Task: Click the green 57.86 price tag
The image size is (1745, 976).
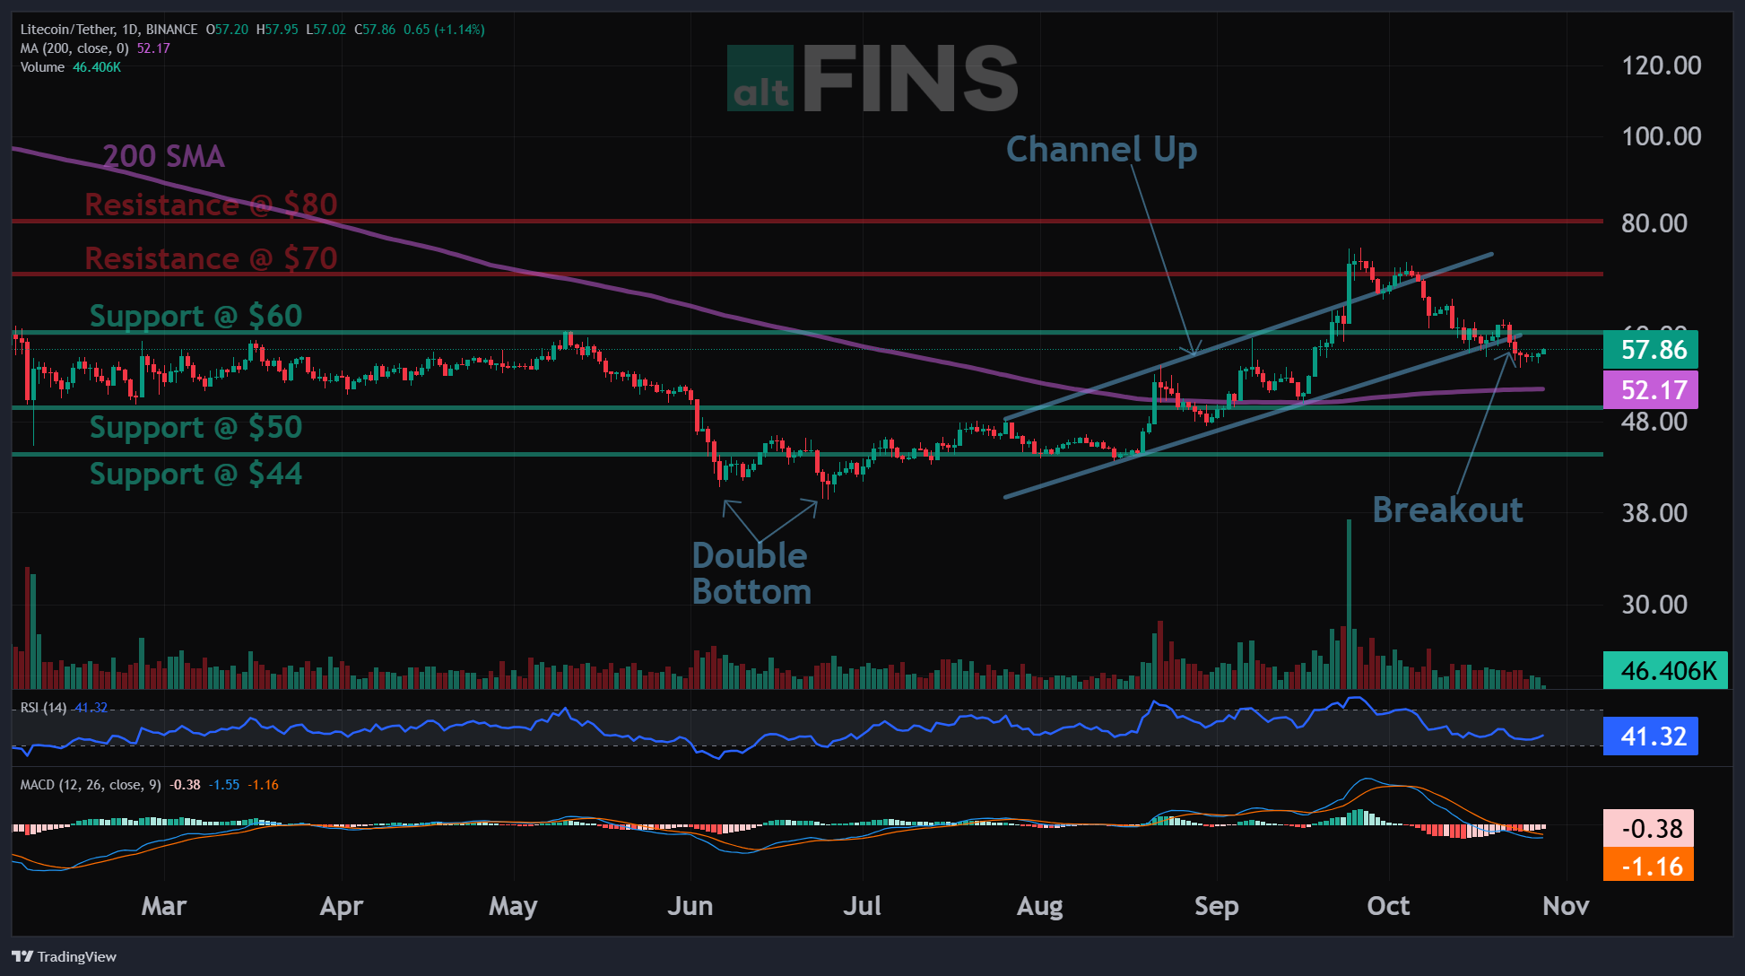Action: 1650,350
